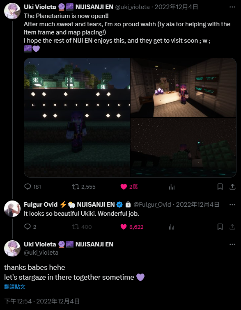Click the 翻譯貼文 translate post link
Viewport: 241px width, 310px height.
[x=15, y=287]
